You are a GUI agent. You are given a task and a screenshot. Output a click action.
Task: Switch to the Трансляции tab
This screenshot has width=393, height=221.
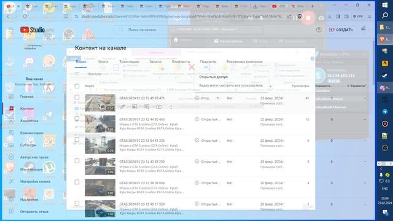129,61
